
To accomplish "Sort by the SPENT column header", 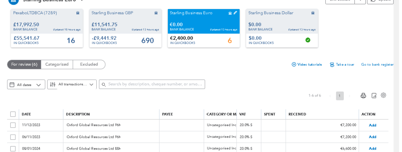I will 270,114.
